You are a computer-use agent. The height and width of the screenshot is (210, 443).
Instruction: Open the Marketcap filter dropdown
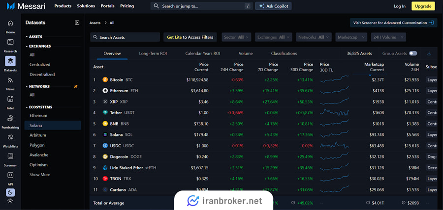(x=351, y=37)
